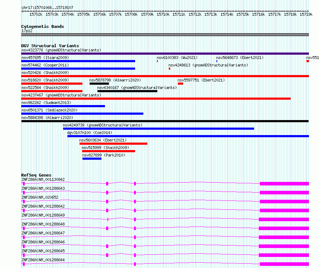Viewport: 319px width, 268px height.
Task: Click the 17p12 band label
Action: [x=27, y=31]
